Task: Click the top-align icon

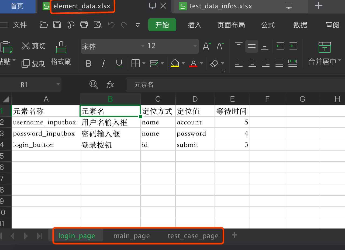Action: [239, 45]
